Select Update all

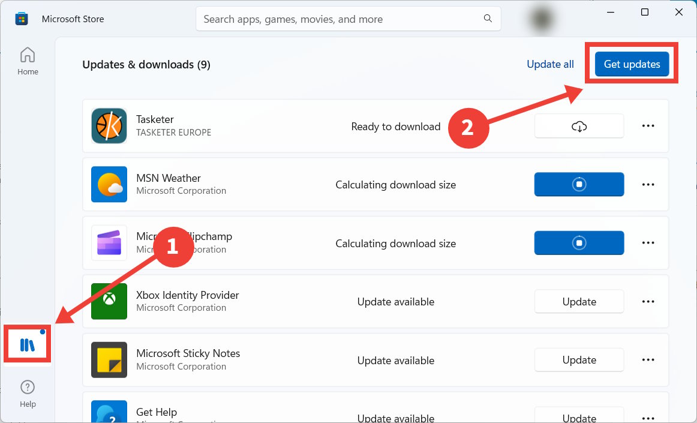tap(550, 64)
